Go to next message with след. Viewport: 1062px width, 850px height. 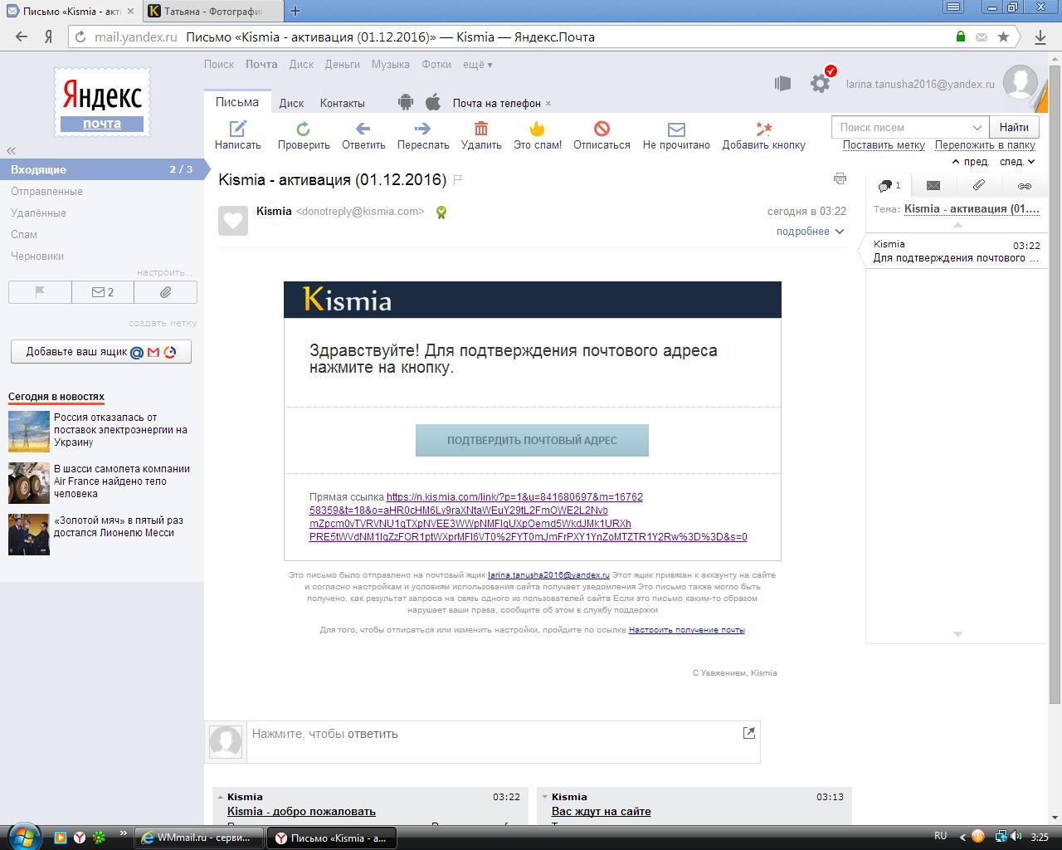point(1017,162)
